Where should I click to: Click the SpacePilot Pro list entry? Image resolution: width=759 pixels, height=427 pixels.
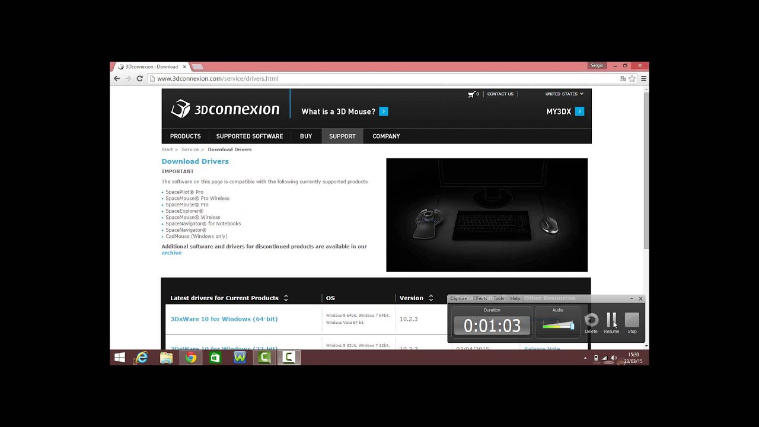pyautogui.click(x=184, y=192)
